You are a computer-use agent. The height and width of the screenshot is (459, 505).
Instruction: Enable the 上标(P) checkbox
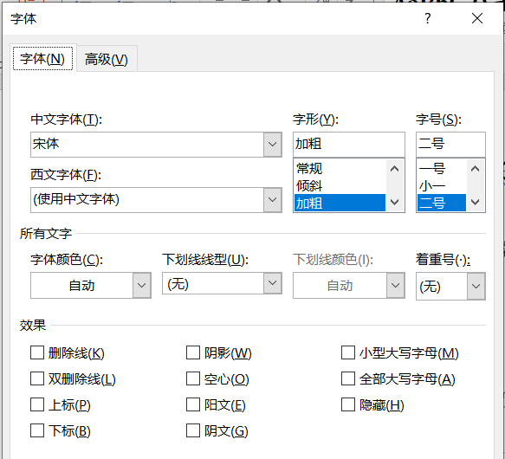pos(37,405)
